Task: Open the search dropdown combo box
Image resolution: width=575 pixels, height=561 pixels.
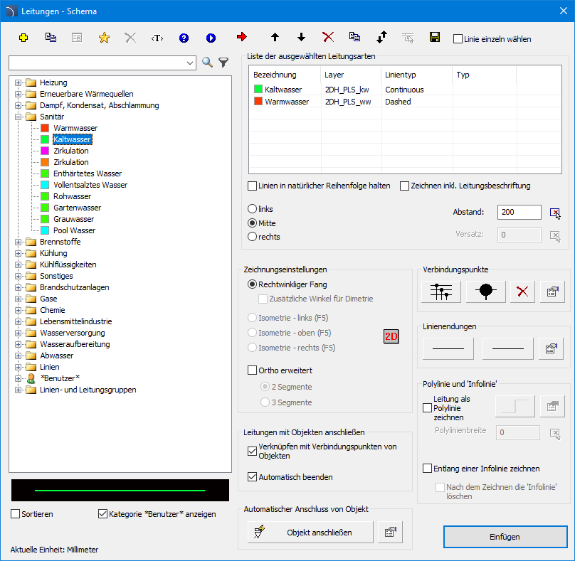Action: (x=190, y=63)
